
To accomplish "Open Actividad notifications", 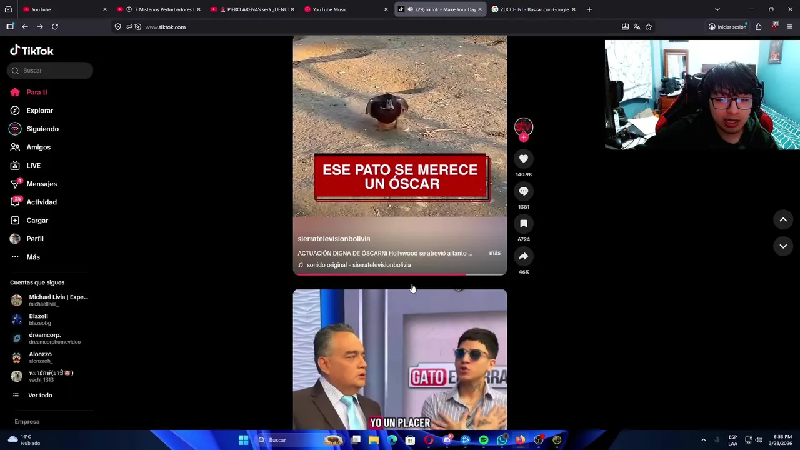I will point(32,202).
